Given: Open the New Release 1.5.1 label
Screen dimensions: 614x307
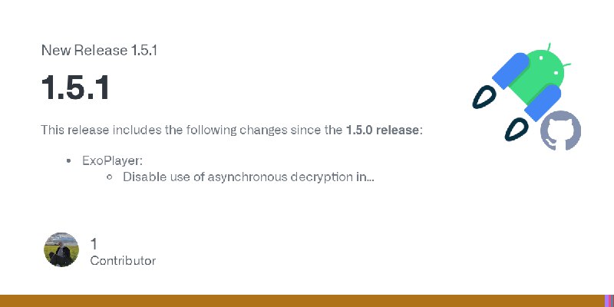Looking at the screenshot, I should pyautogui.click(x=99, y=50).
